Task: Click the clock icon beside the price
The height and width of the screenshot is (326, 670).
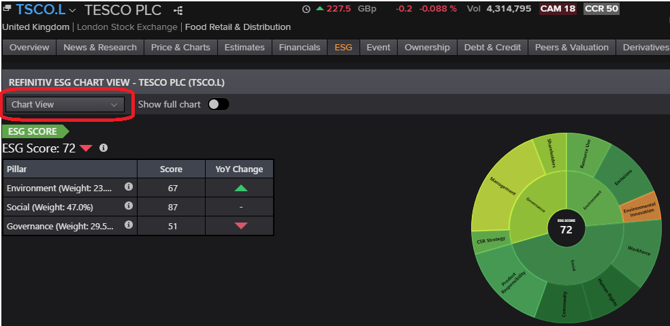Action: 306,9
